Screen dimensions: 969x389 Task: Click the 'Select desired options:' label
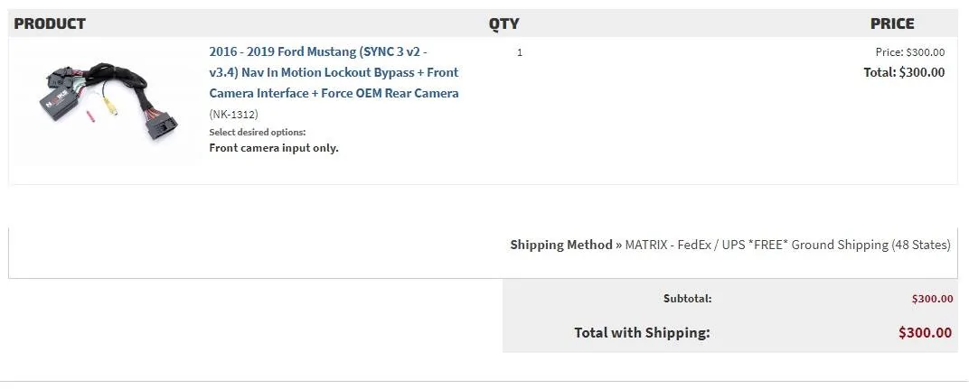(257, 132)
